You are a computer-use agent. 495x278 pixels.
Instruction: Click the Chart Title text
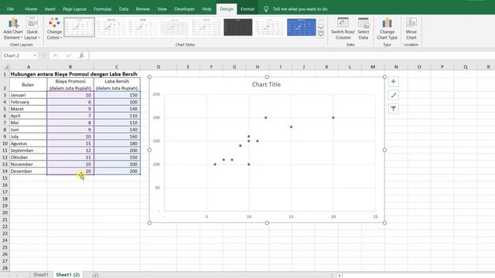pyautogui.click(x=266, y=84)
